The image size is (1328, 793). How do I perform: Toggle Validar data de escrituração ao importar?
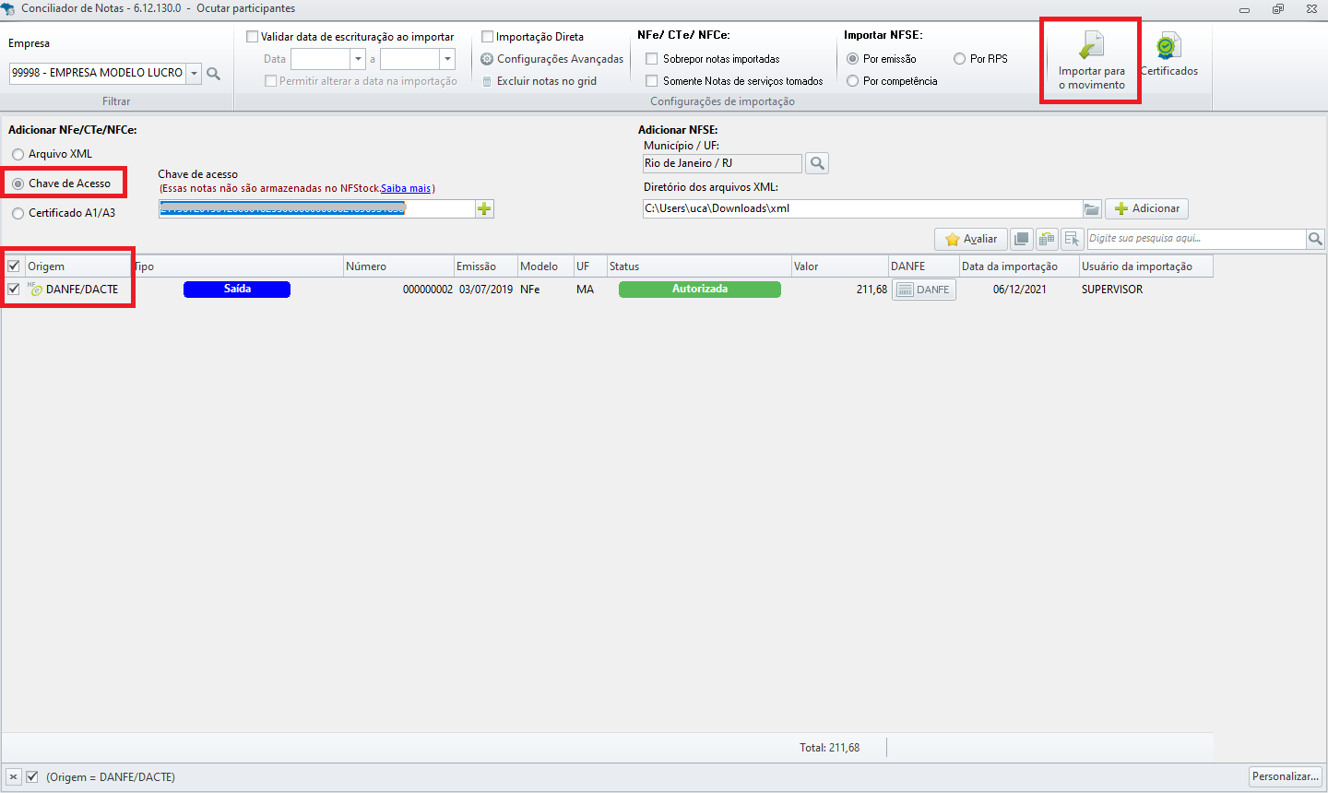pyautogui.click(x=253, y=37)
